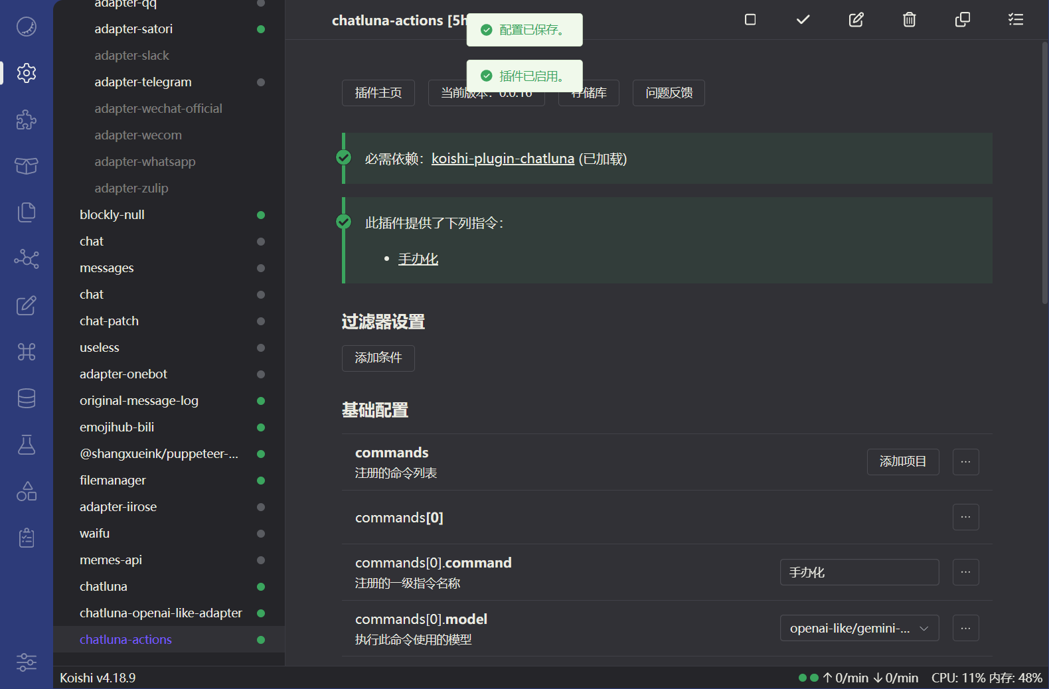Open the database icon in sidebar

pyautogui.click(x=27, y=398)
